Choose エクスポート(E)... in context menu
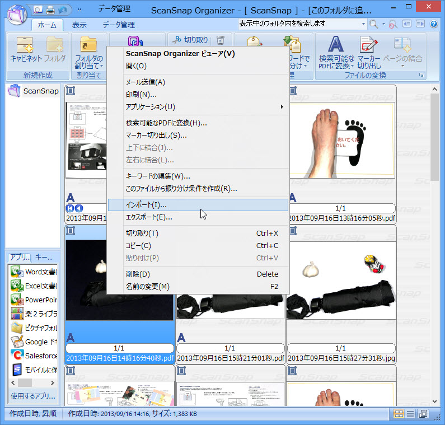 point(198,217)
